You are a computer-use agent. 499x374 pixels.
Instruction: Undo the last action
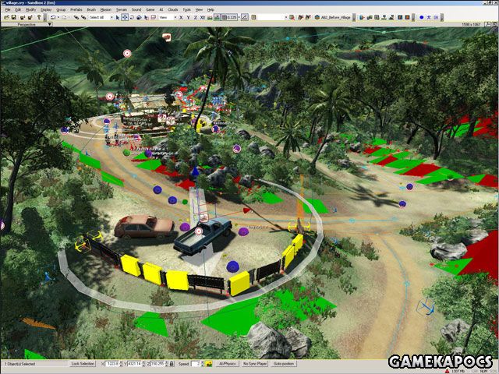click(53, 17)
